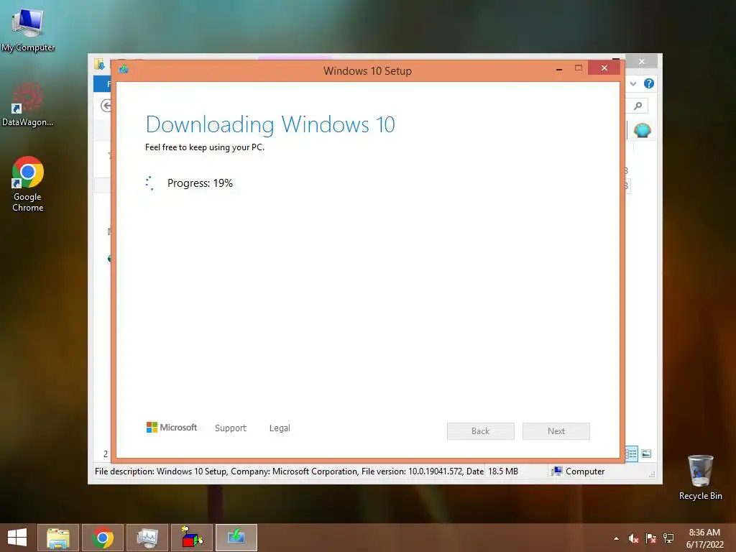
Task: Open the DataWagon desktop shortcut
Action: coord(28,105)
